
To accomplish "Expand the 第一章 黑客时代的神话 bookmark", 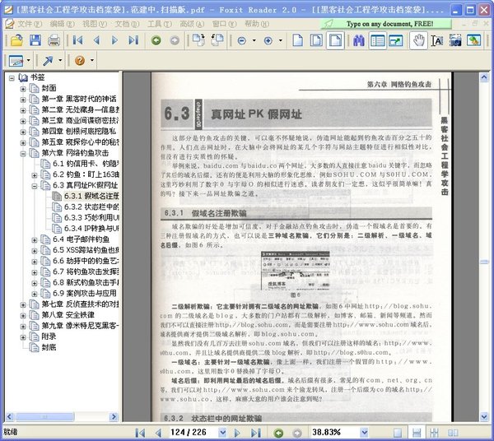I will click(23, 100).
